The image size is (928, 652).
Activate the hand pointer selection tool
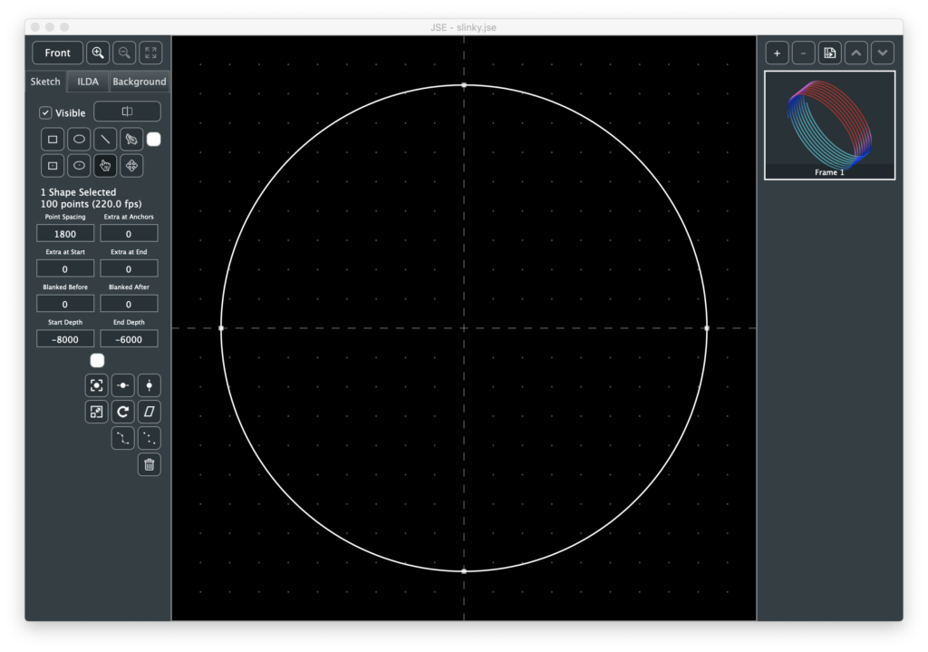pyautogui.click(x=105, y=166)
